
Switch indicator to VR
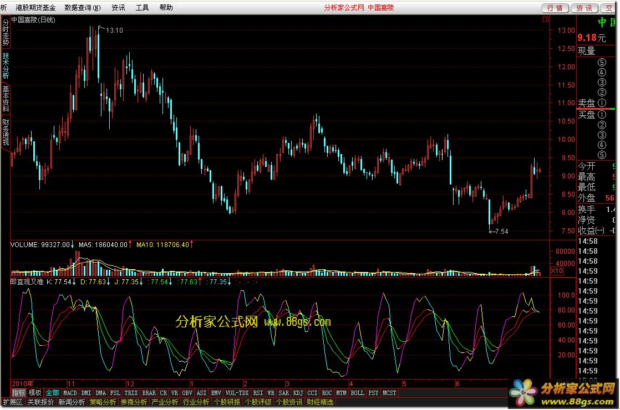[x=174, y=393]
